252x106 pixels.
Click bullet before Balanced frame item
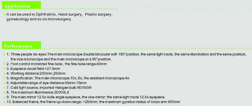[4, 102]
